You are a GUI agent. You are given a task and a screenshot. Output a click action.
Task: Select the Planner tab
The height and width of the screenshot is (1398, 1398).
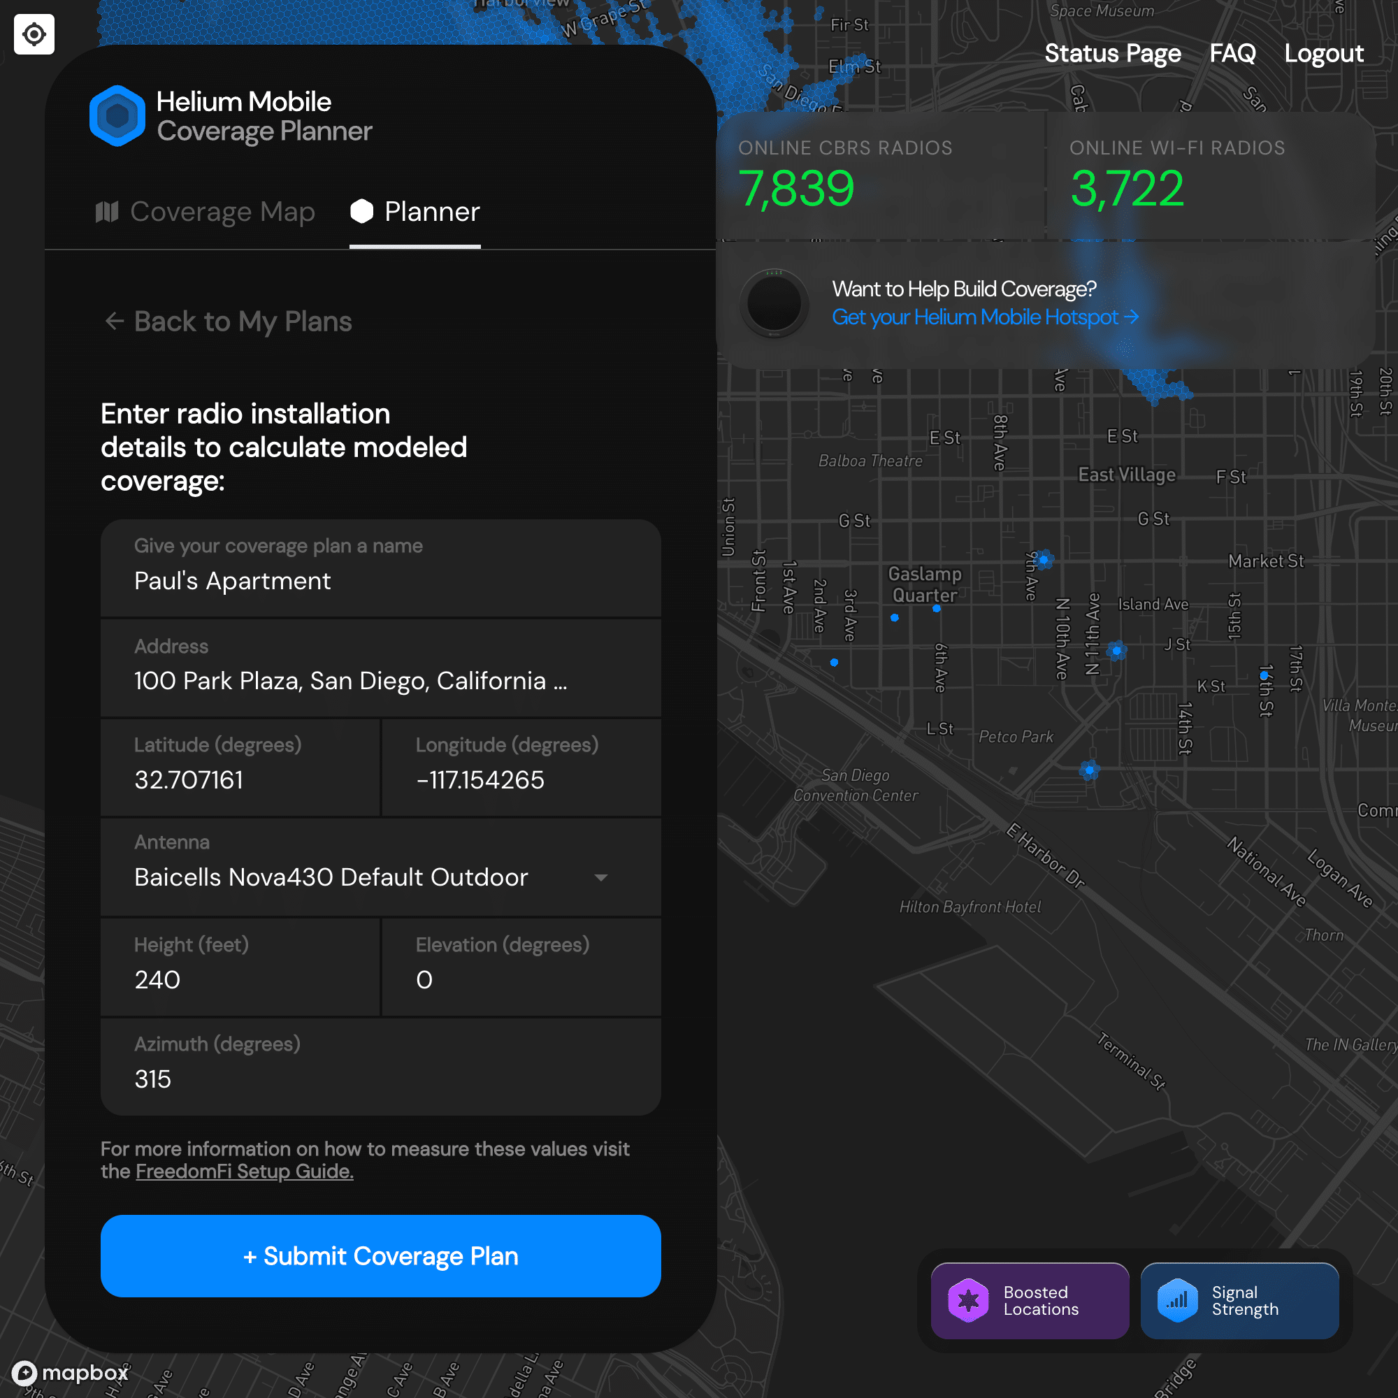(x=415, y=211)
